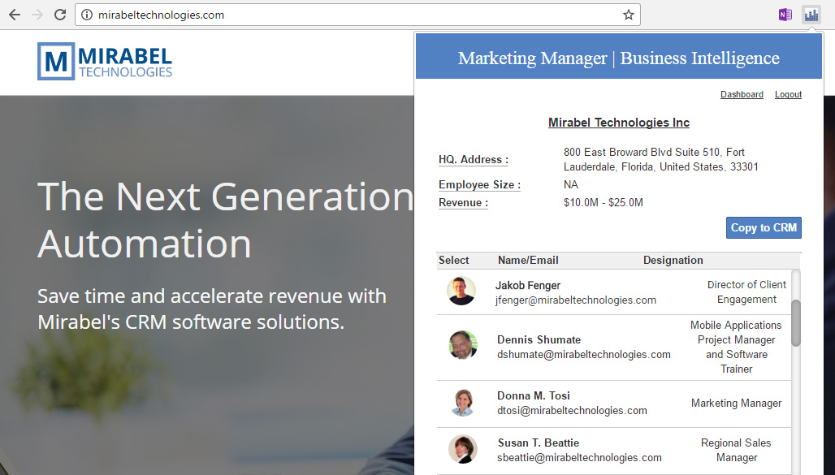View site information icon in address bar
The width and height of the screenshot is (835, 475).
[x=87, y=15]
